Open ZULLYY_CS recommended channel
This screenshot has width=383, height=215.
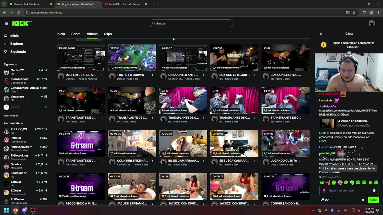coord(25,131)
